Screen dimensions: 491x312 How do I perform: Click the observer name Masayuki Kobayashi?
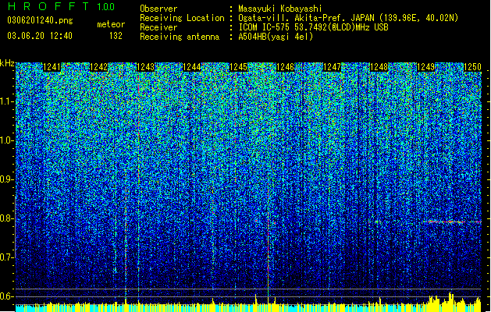coord(280,9)
